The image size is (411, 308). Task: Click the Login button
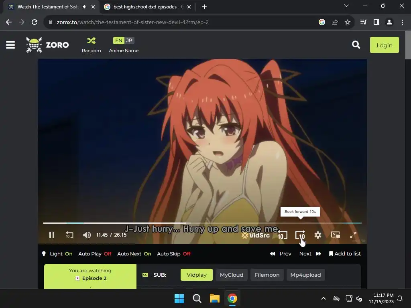pyautogui.click(x=384, y=45)
